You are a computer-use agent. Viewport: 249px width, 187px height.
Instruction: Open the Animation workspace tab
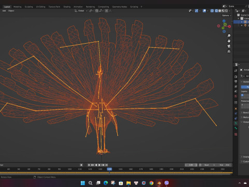pyautogui.click(x=78, y=7)
